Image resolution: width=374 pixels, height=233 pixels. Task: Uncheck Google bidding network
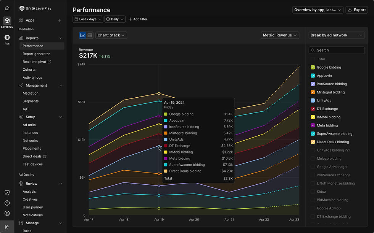[313, 67]
